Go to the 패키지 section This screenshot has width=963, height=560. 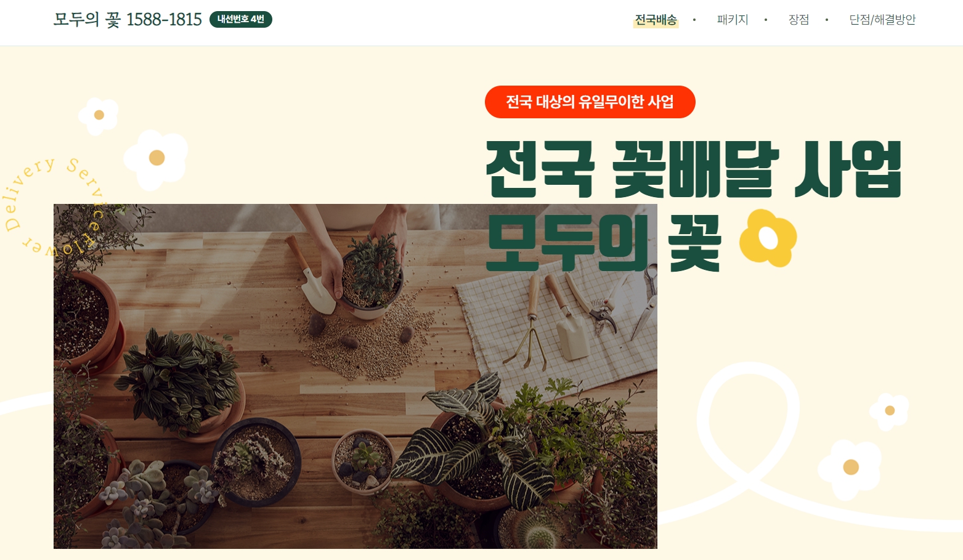click(733, 20)
